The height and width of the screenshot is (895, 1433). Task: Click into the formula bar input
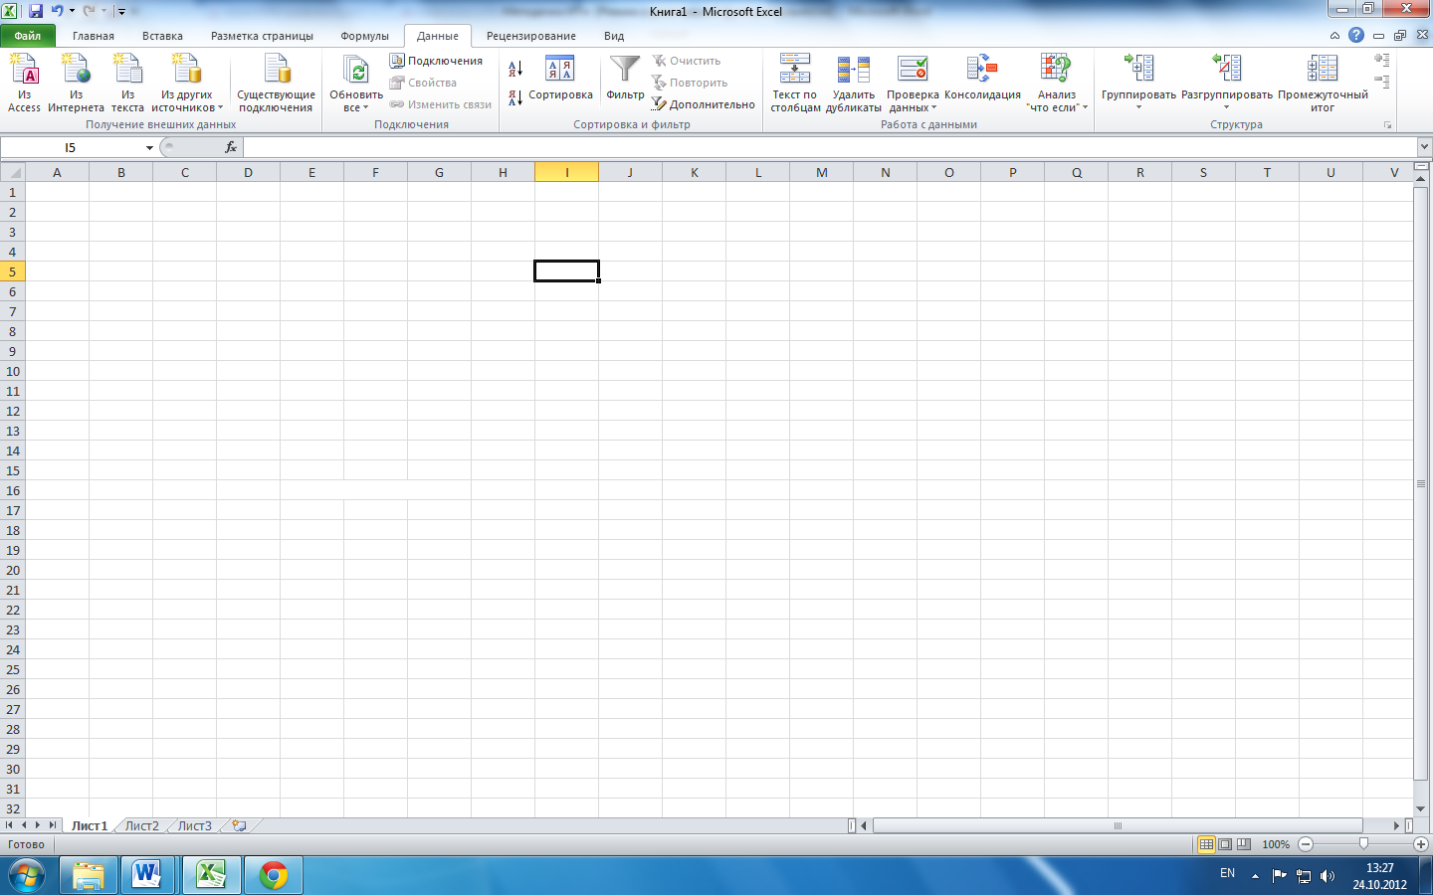coord(829,147)
